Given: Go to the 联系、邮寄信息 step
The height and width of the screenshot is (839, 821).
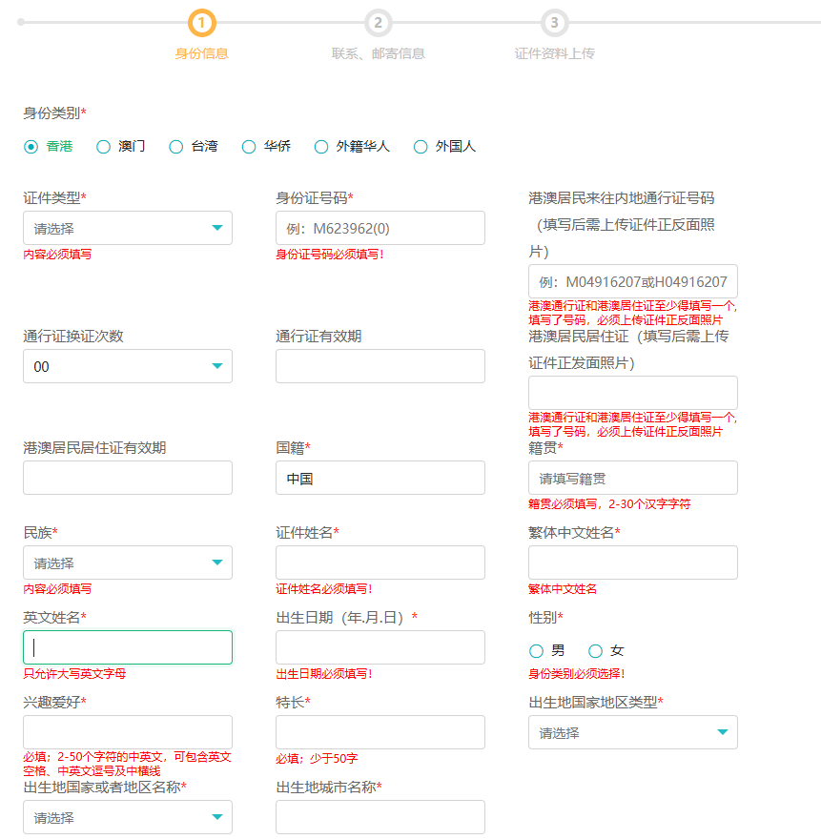Looking at the screenshot, I should tap(378, 22).
